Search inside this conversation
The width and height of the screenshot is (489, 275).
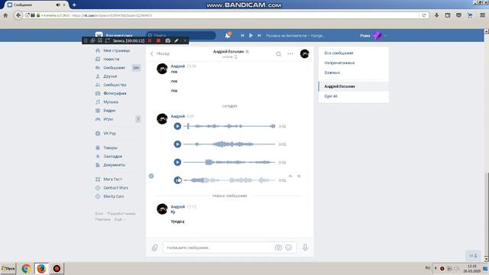[x=278, y=54]
